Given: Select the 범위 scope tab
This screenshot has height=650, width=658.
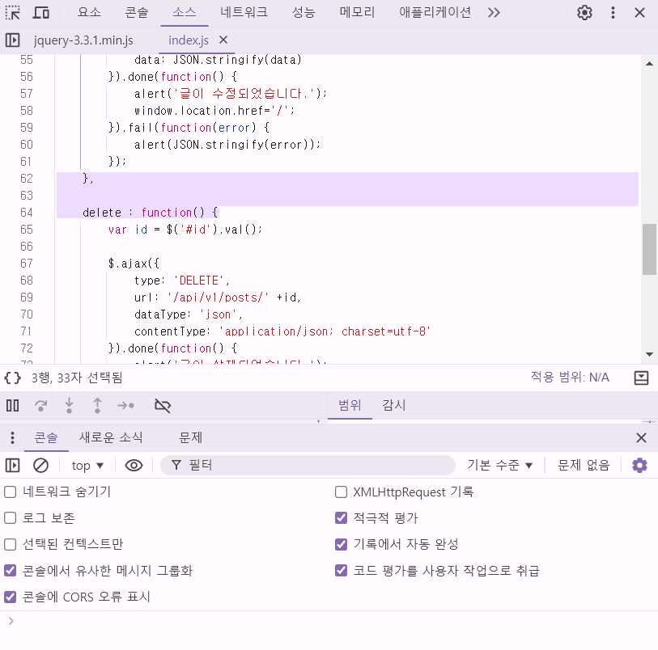Looking at the screenshot, I should click(x=350, y=405).
